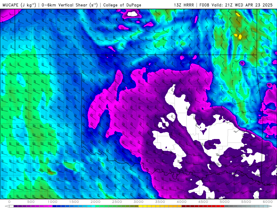
Task: Click the 2500 label on the color scale
Action: (x=117, y=202)
